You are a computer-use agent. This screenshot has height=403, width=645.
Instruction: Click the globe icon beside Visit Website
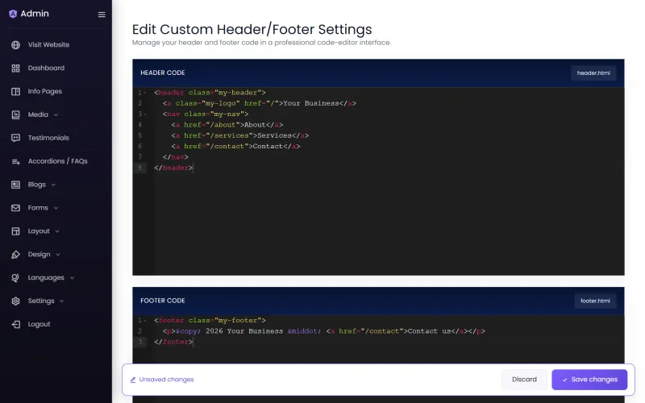click(x=15, y=45)
